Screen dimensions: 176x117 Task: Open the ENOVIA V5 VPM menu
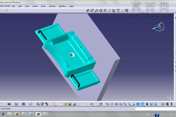5,6
